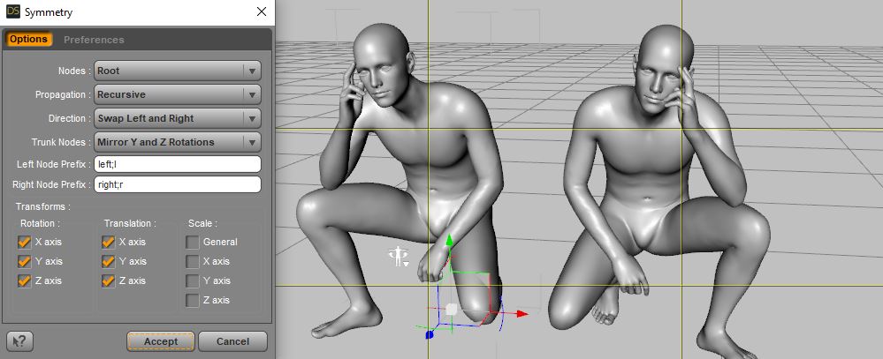Screen dimensions: 883x359
Task: Toggle Rotation Y axis checkbox
Action: (24, 261)
